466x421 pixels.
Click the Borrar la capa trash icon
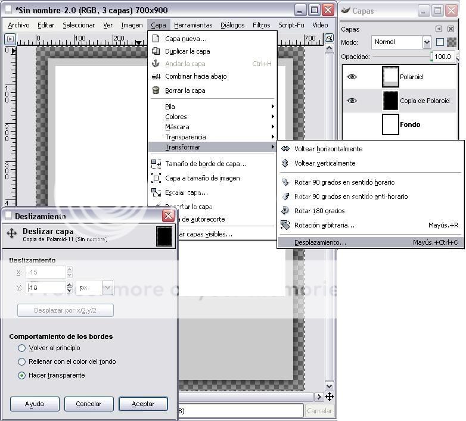(x=156, y=91)
